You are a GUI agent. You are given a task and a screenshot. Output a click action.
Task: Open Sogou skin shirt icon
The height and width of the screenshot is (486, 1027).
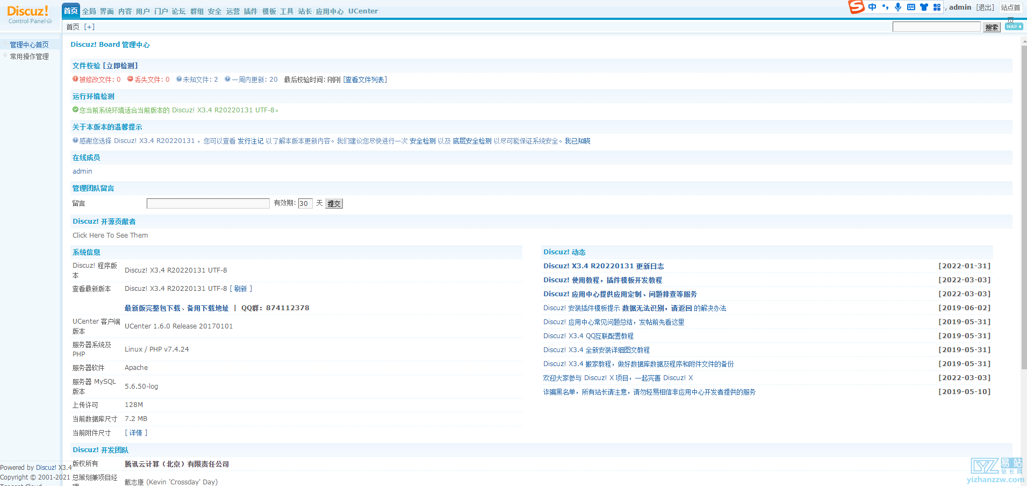pyautogui.click(x=924, y=7)
